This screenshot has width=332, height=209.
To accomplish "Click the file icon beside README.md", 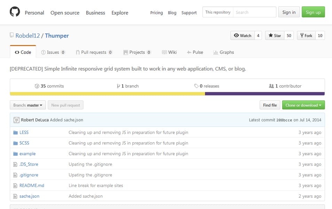I will point(16,185).
